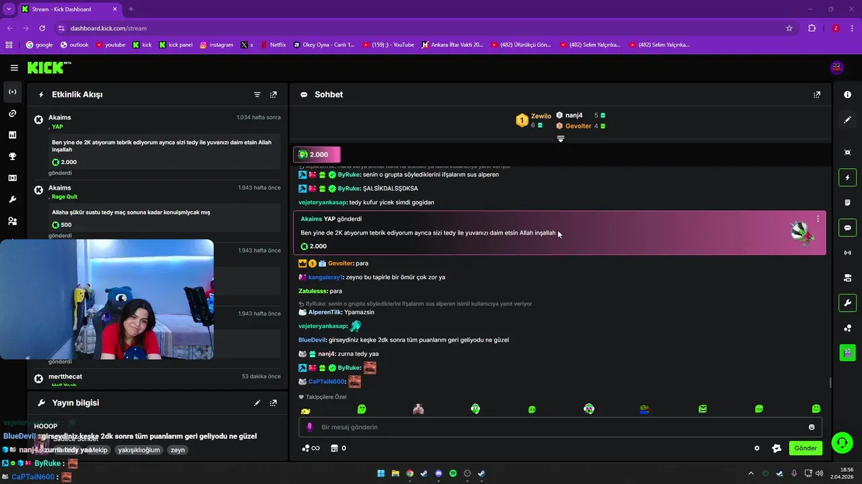Open Zewiio on the leaderboard
The width and height of the screenshot is (862, 484).
click(541, 116)
